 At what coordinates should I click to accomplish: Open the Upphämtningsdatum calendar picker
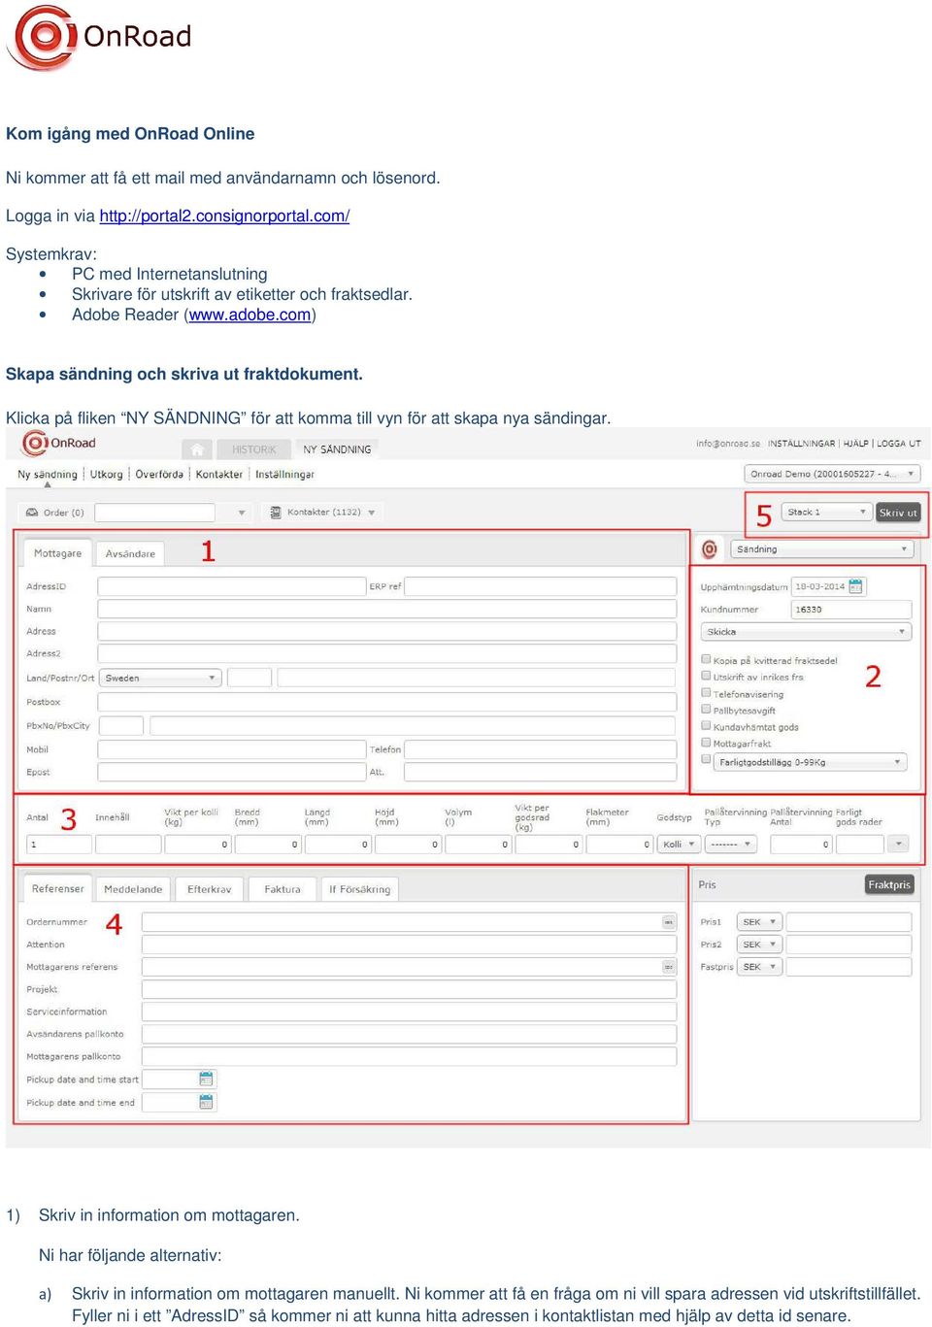[x=855, y=586]
